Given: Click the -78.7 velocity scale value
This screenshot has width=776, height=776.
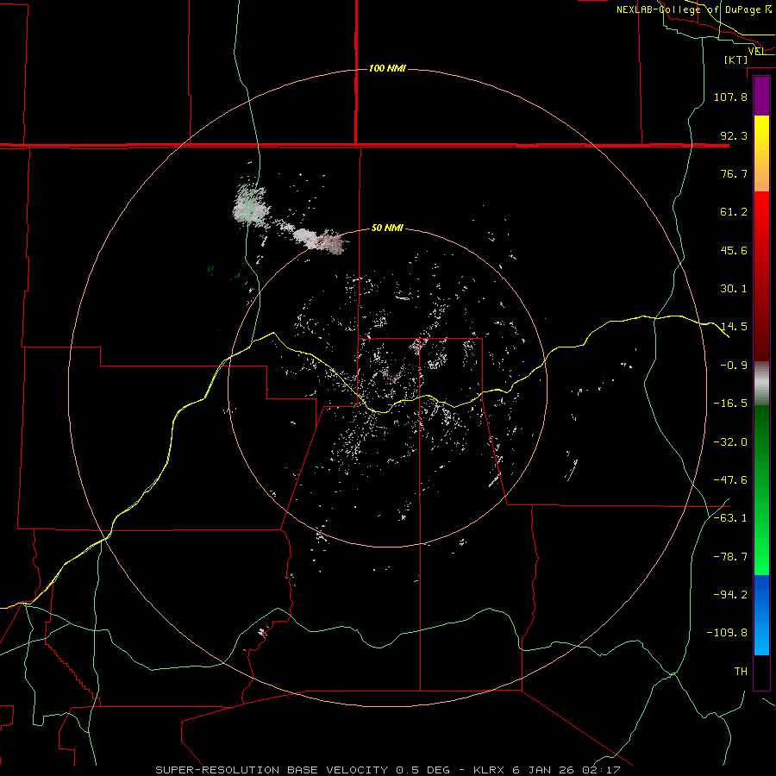Looking at the screenshot, I should coord(730,557).
